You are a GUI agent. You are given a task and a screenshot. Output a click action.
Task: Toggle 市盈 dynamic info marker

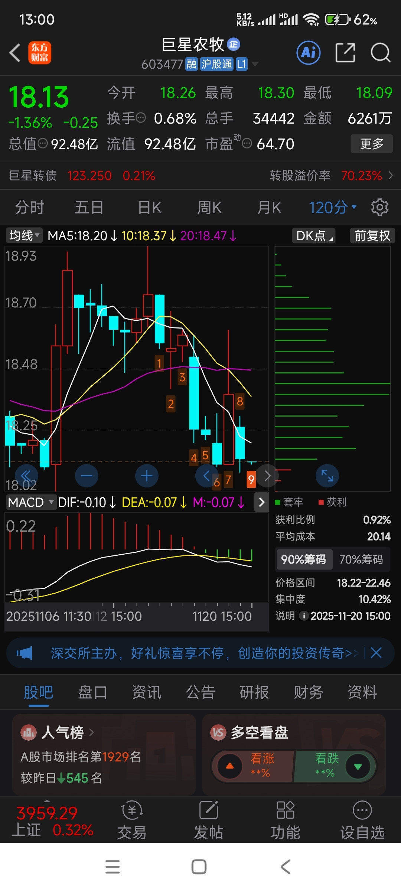click(247, 143)
